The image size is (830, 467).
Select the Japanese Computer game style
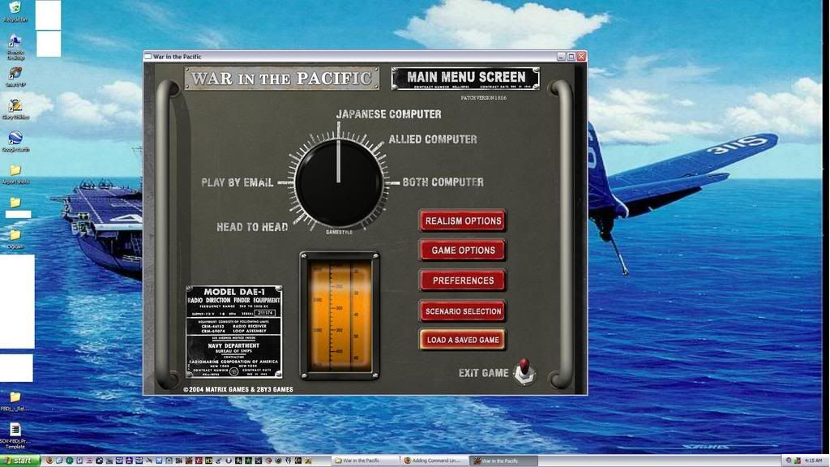click(x=388, y=114)
